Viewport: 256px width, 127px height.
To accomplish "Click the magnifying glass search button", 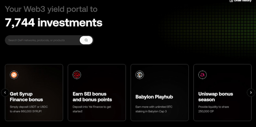I will (86, 40).
